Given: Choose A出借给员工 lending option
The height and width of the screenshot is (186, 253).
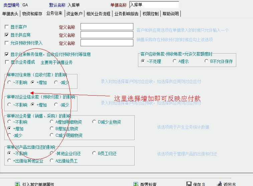Looking at the screenshot, I should pos(52,161).
